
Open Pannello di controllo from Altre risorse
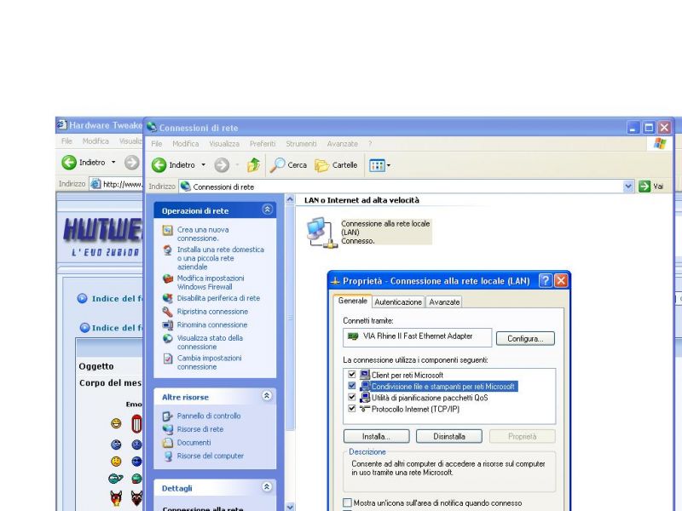[x=209, y=416]
